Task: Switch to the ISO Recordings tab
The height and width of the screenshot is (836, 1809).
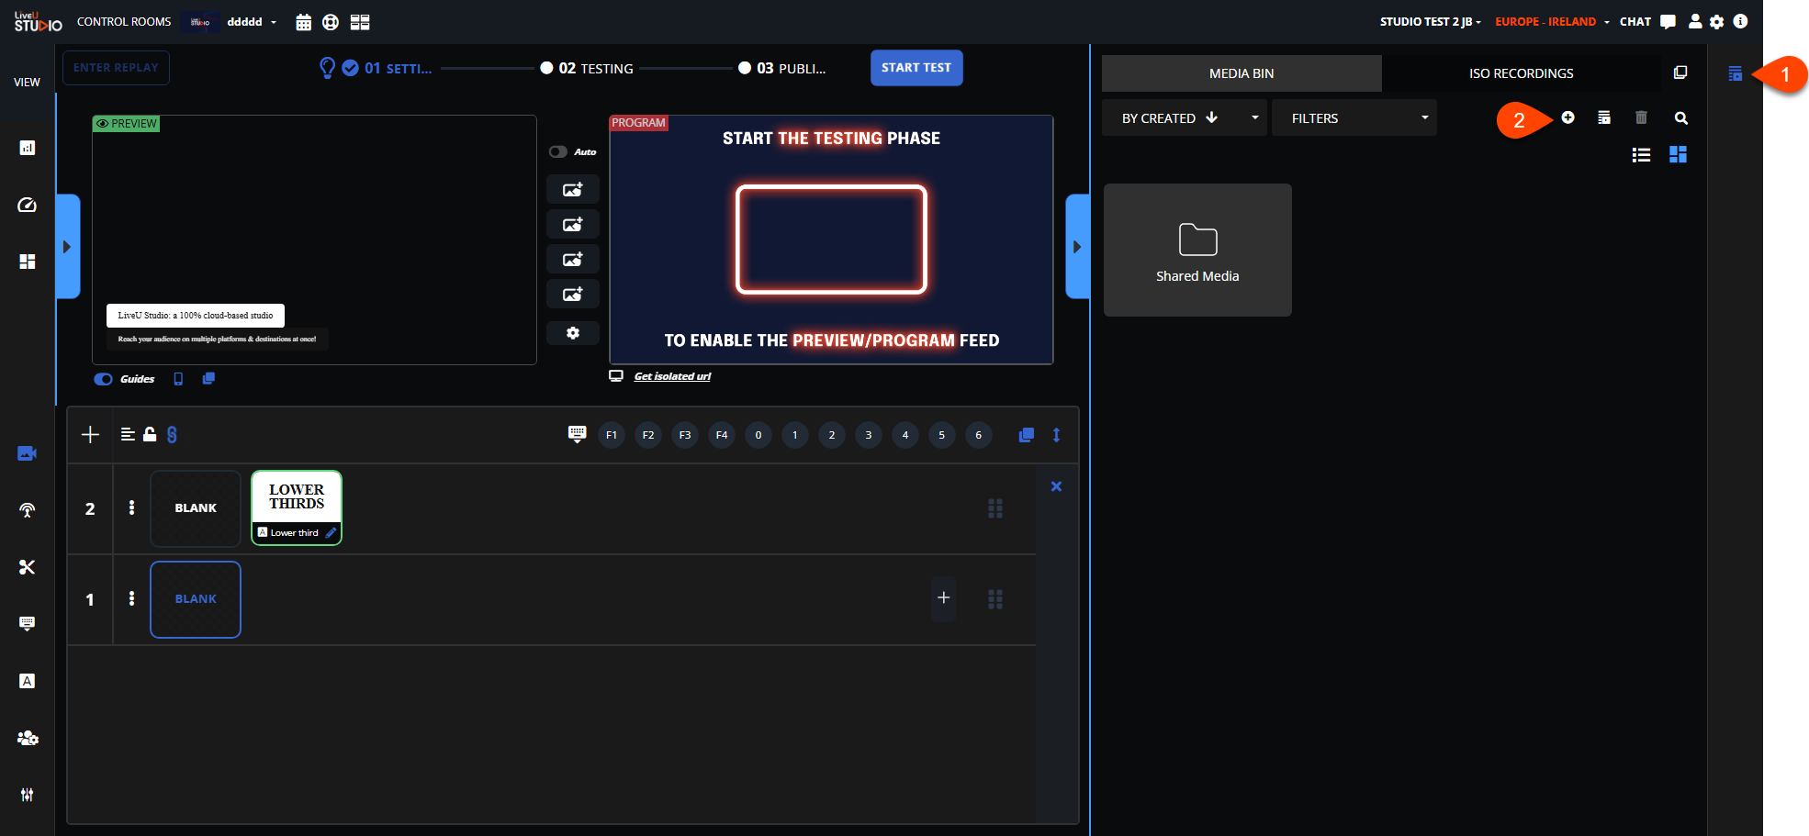Action: (1521, 73)
